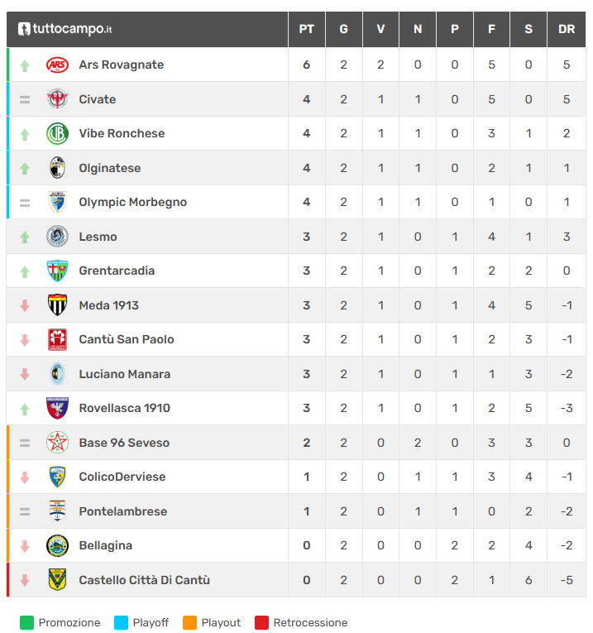The width and height of the screenshot is (593, 633).
Task: Click the Cantù San Paolo red crest
Action: pyautogui.click(x=57, y=339)
